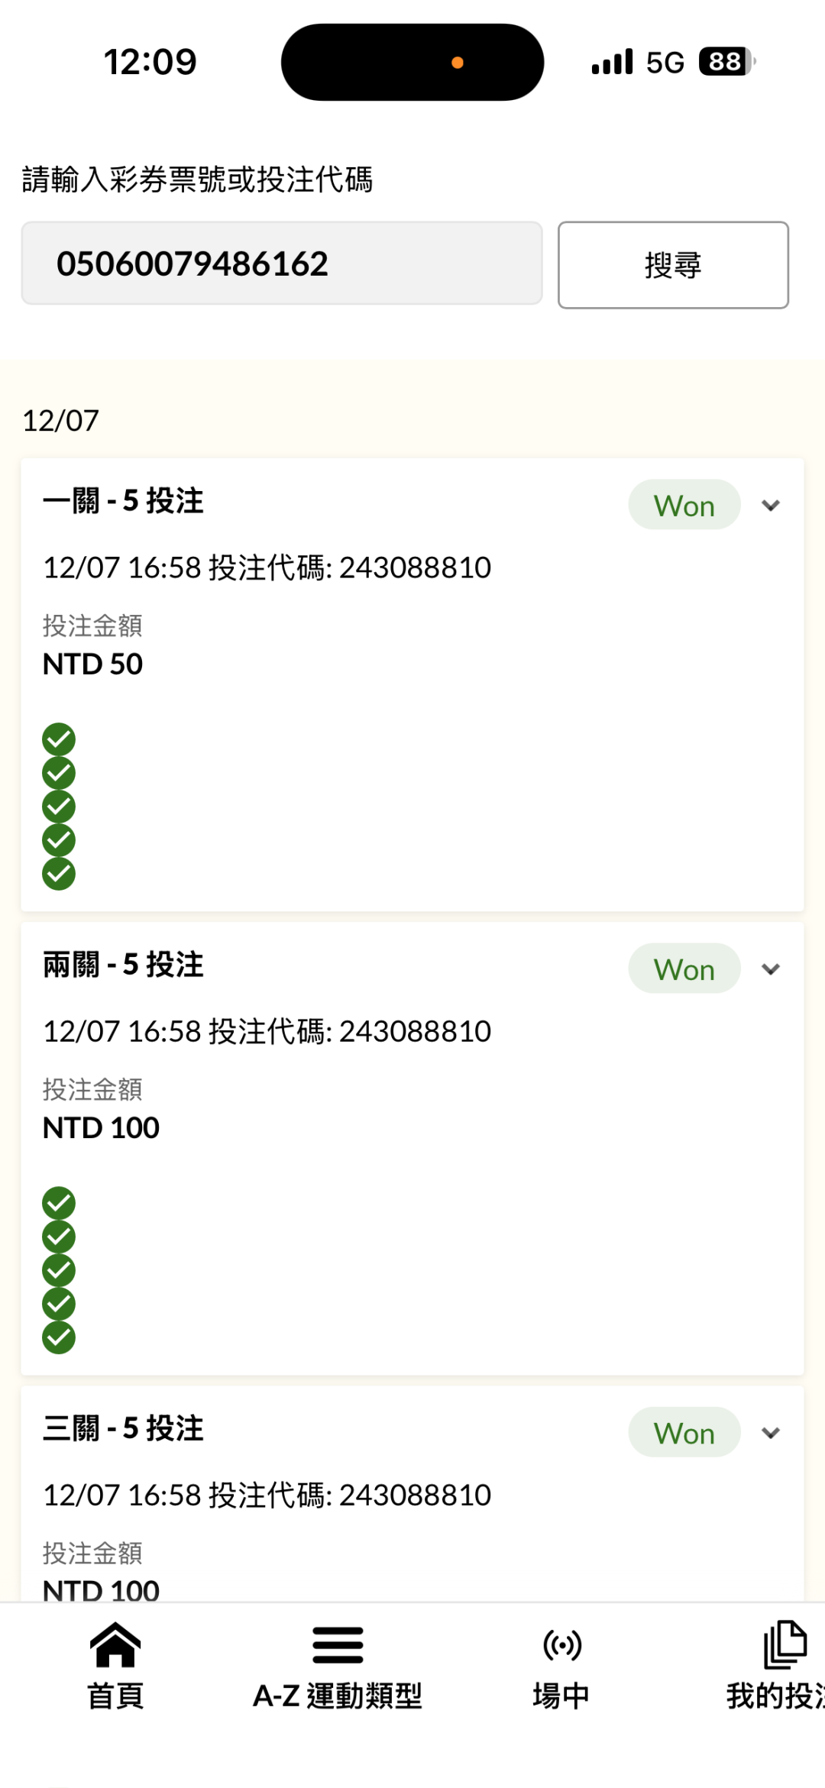Focus the ticket number input field

click(281, 264)
